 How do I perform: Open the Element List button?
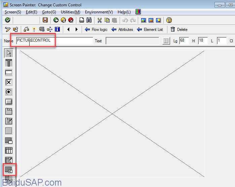pyautogui.click(x=150, y=30)
